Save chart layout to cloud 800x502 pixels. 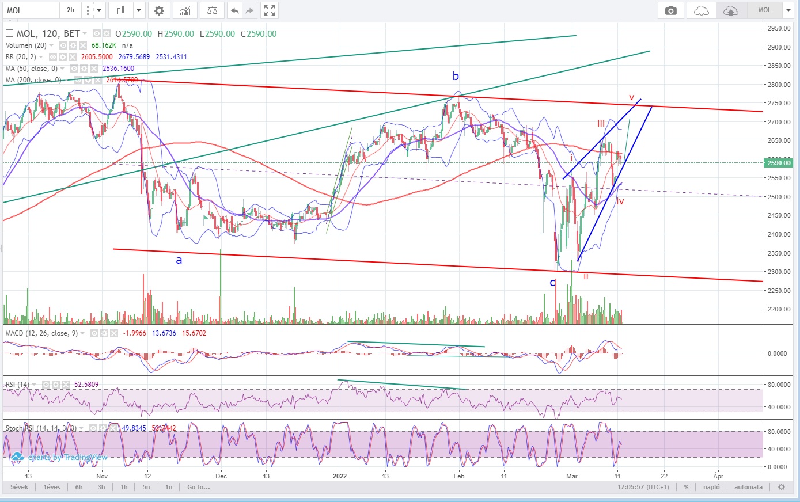click(x=730, y=10)
